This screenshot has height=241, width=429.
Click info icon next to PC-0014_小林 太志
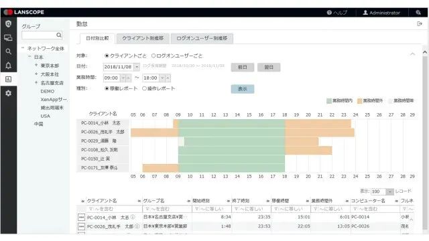point(133,217)
